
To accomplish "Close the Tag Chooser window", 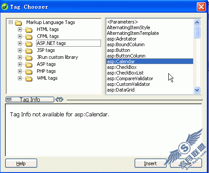I will coord(201,7).
